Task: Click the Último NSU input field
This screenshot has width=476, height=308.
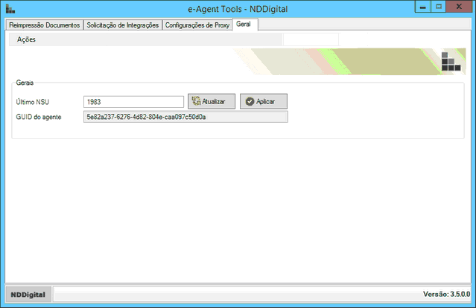Action: (133, 102)
